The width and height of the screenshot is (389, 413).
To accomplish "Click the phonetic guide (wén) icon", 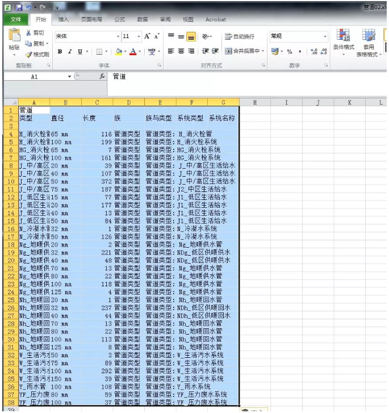I will coord(152,52).
